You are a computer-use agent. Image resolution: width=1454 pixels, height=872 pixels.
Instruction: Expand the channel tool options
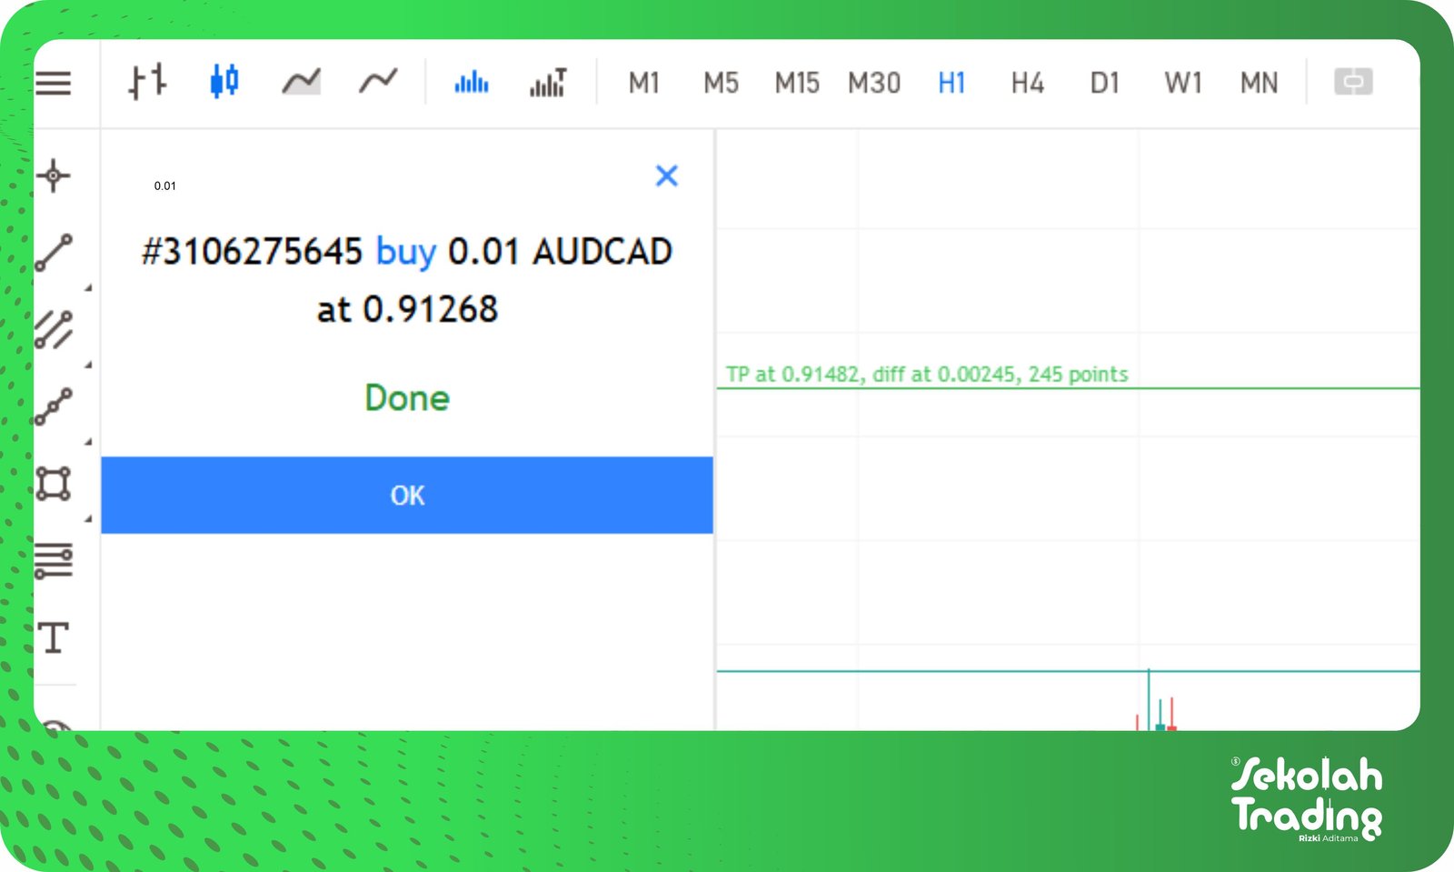pyautogui.click(x=88, y=365)
